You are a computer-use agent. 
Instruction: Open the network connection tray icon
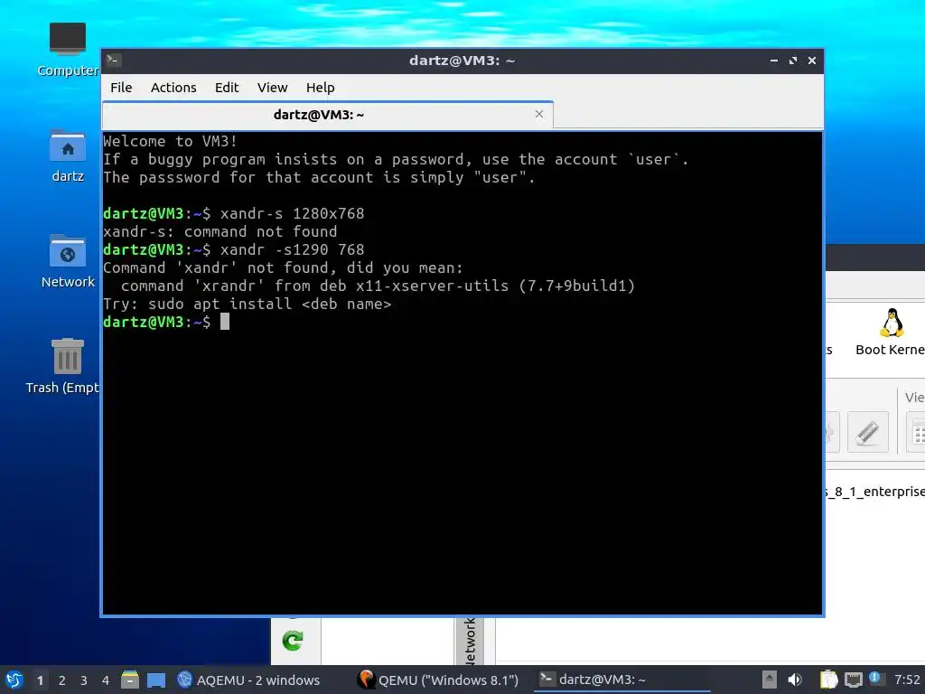pos(854,680)
